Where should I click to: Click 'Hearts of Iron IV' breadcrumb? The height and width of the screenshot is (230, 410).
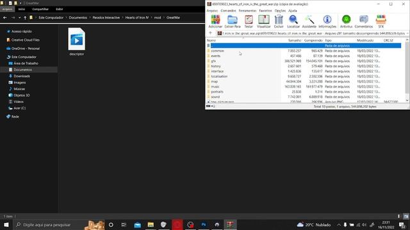pyautogui.click(x=136, y=17)
